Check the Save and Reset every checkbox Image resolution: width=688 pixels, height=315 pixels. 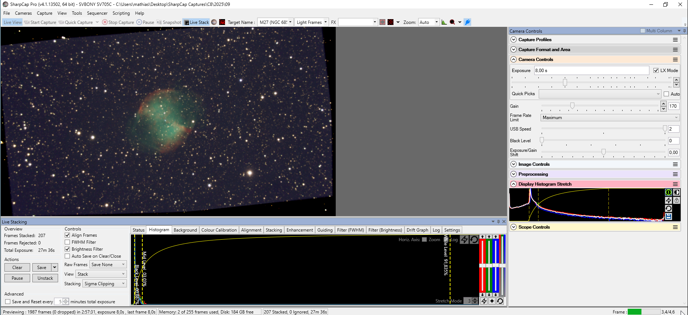coord(8,302)
